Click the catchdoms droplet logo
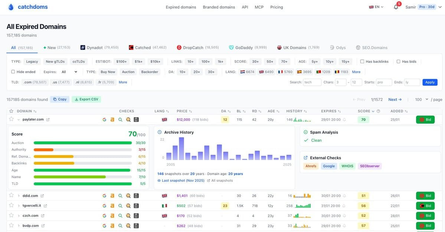The height and width of the screenshot is (232, 445). (x=11, y=7)
